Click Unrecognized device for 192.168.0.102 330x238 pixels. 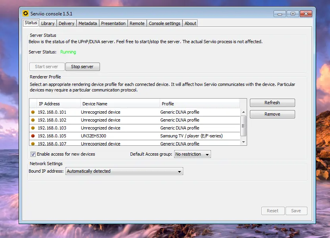pyautogui.click(x=101, y=120)
